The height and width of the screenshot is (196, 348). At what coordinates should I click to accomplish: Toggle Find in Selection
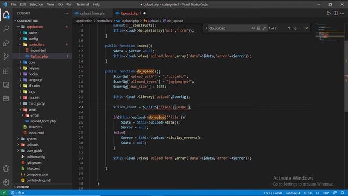[301, 28]
